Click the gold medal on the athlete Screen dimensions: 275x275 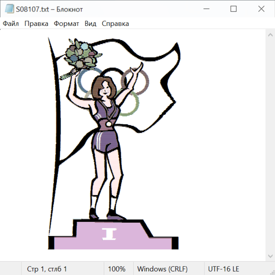click(108, 124)
